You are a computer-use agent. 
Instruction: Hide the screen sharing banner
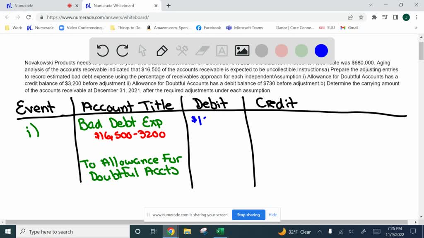[272, 214]
